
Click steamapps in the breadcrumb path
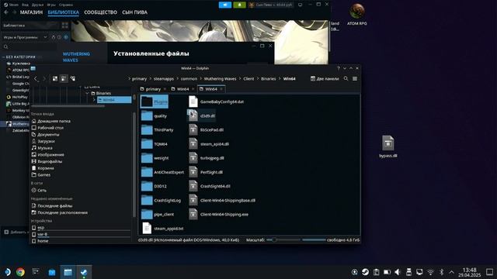tap(164, 78)
